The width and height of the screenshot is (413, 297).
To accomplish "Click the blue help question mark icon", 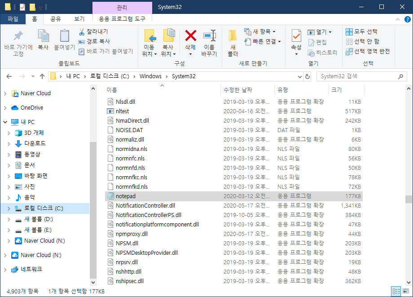I will [407, 19].
